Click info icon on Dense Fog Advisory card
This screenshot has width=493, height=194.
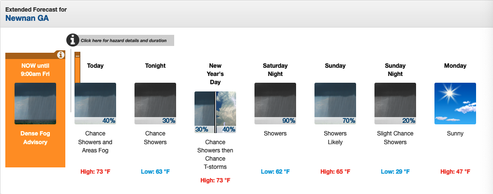[x=61, y=55]
